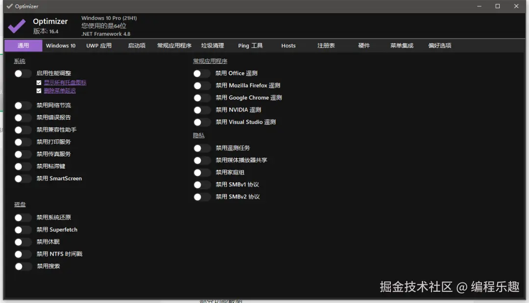This screenshot has width=529, height=303.
Task: Uncheck 显示所有托盘图标
Action: 39,82
